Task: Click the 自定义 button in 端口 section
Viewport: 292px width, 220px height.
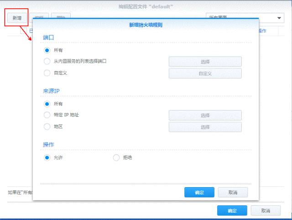Action: 205,73
